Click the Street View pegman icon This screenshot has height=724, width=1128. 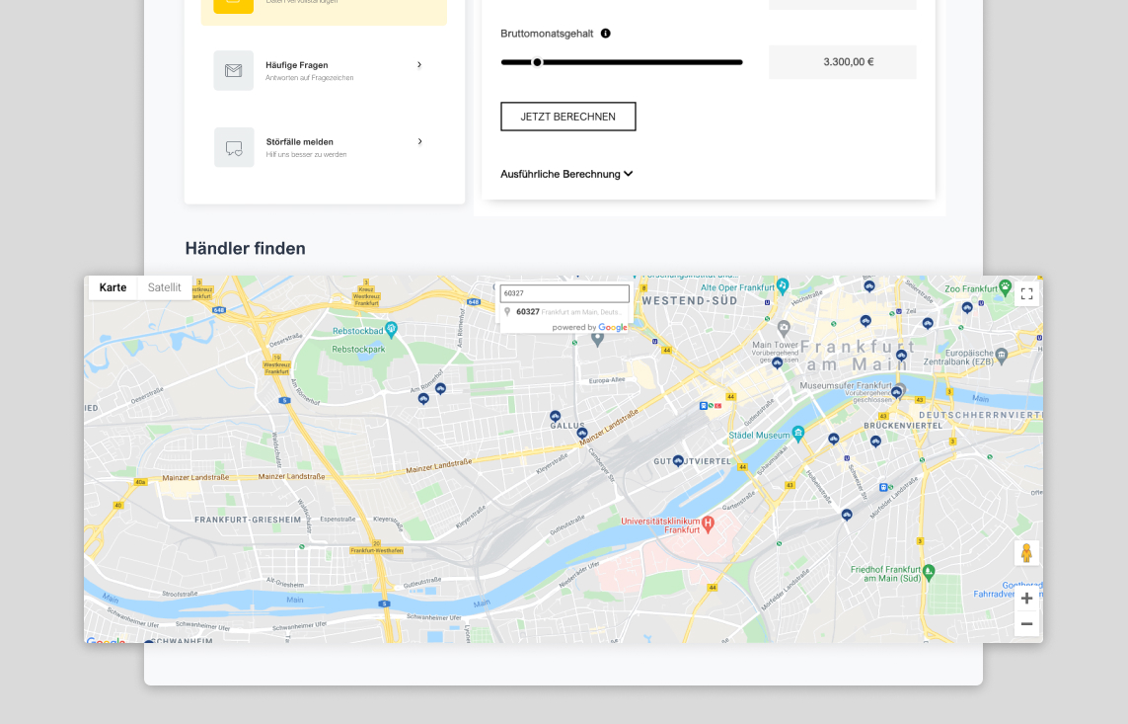click(1026, 553)
